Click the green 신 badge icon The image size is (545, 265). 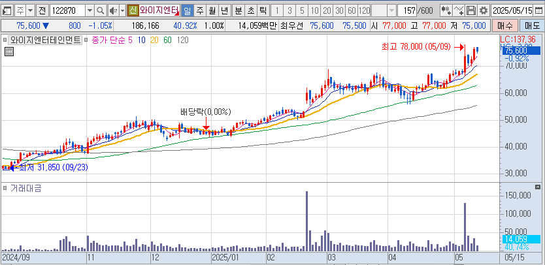tap(132, 11)
